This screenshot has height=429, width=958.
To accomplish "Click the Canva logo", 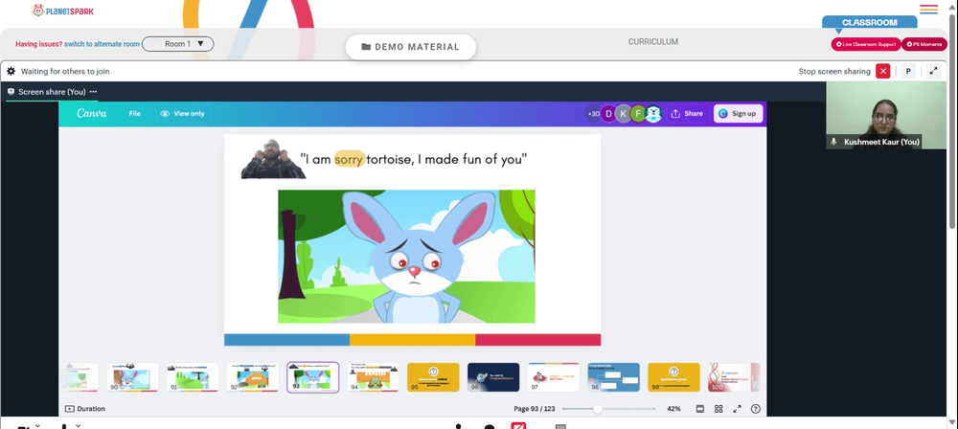I will [x=92, y=113].
